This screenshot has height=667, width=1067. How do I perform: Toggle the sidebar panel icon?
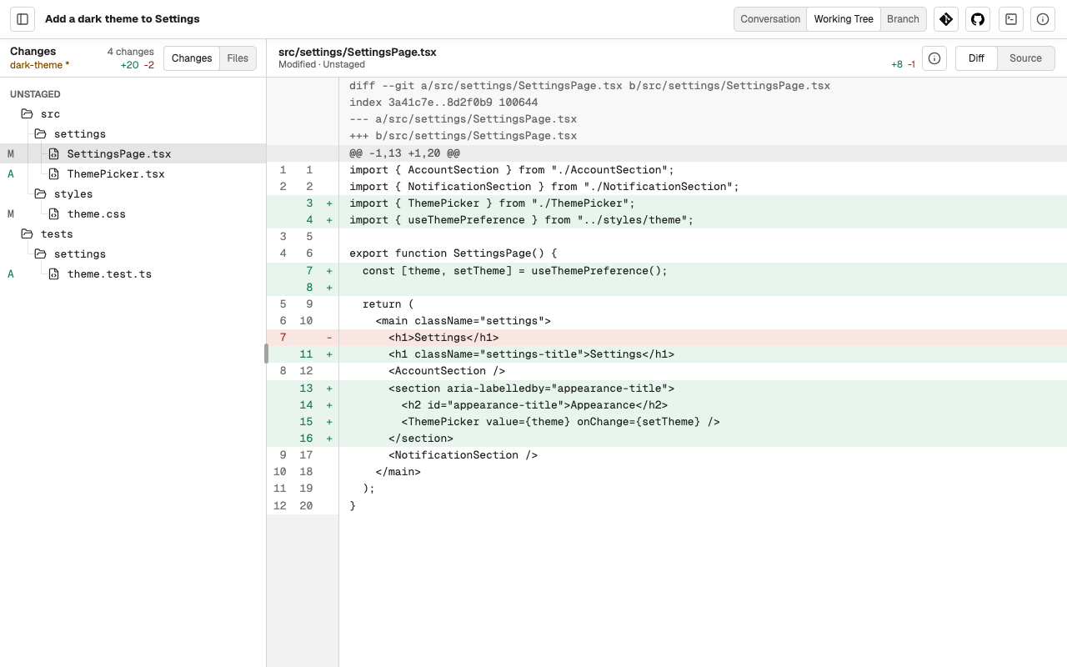[x=23, y=19]
